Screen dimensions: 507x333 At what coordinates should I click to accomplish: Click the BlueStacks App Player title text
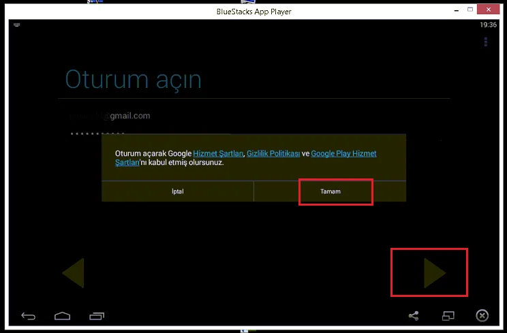(253, 12)
